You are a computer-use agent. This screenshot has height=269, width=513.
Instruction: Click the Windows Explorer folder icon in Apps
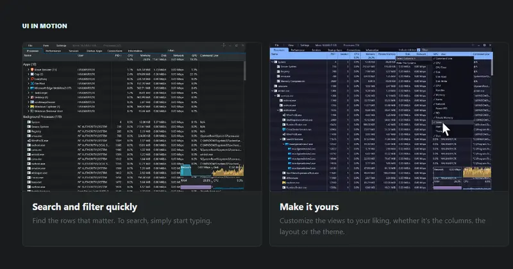[32, 107]
